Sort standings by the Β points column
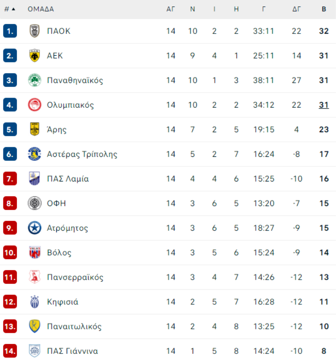The image size is (336, 361). [324, 9]
